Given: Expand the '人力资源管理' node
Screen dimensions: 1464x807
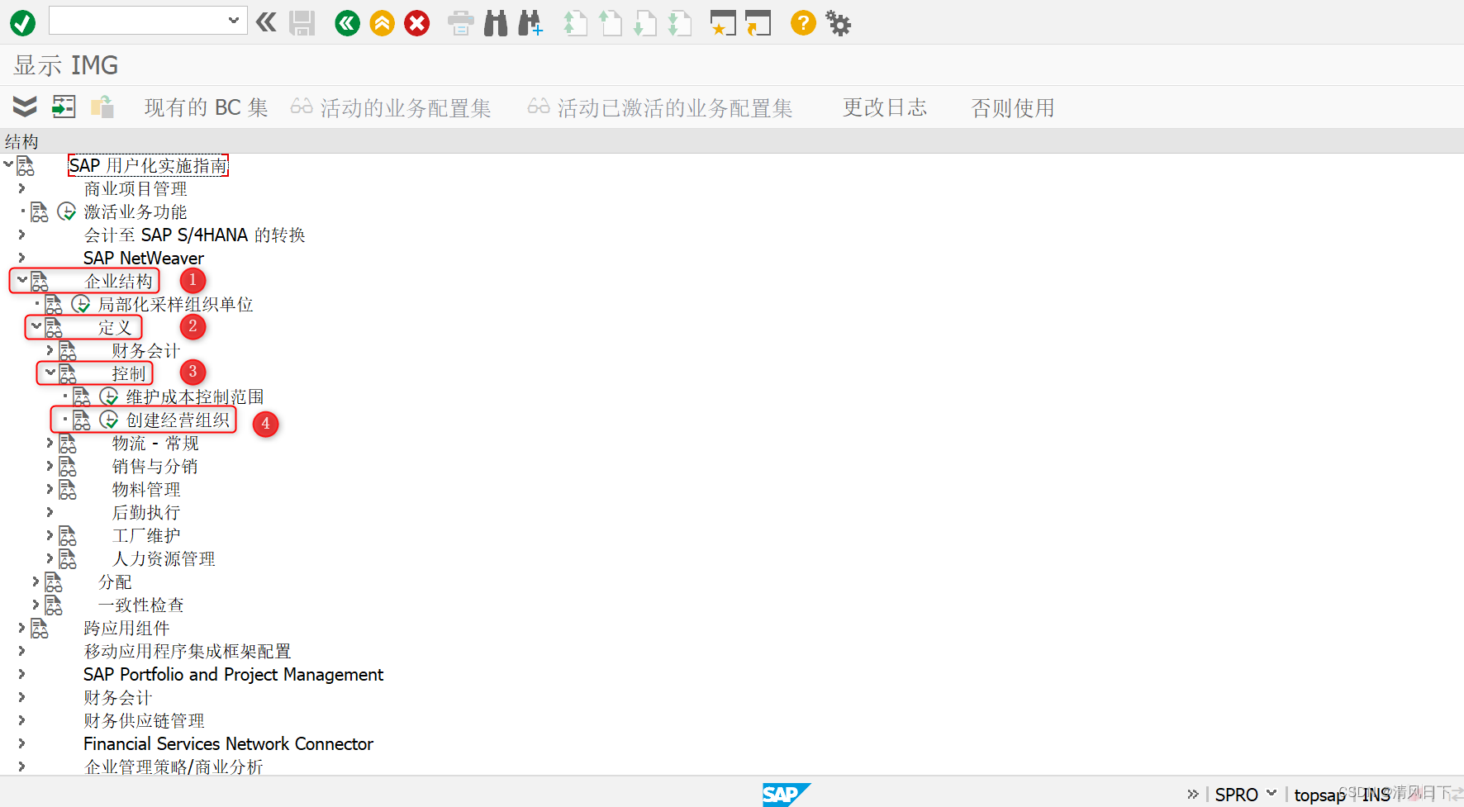Looking at the screenshot, I should pyautogui.click(x=50, y=558).
